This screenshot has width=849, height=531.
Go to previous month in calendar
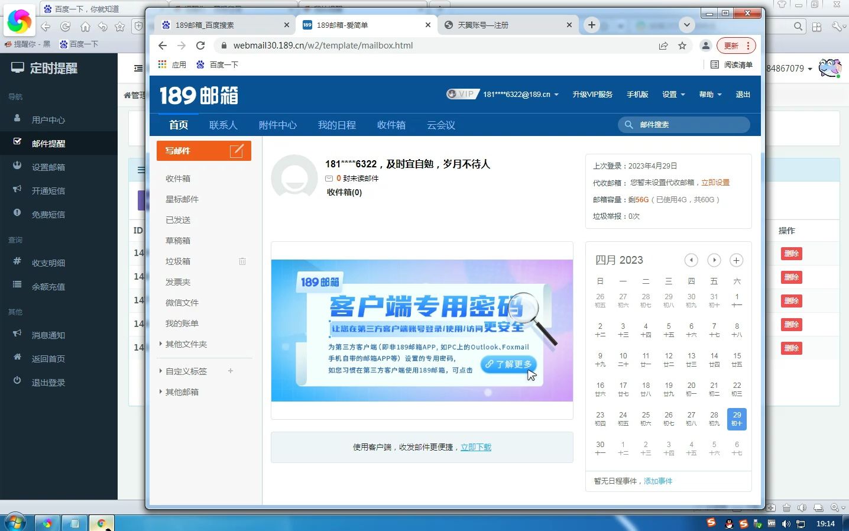point(691,260)
